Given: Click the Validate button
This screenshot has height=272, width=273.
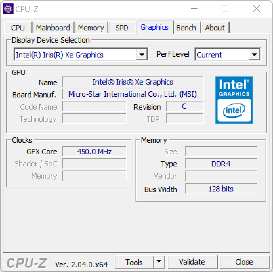Looking at the screenshot, I should click(x=192, y=262).
